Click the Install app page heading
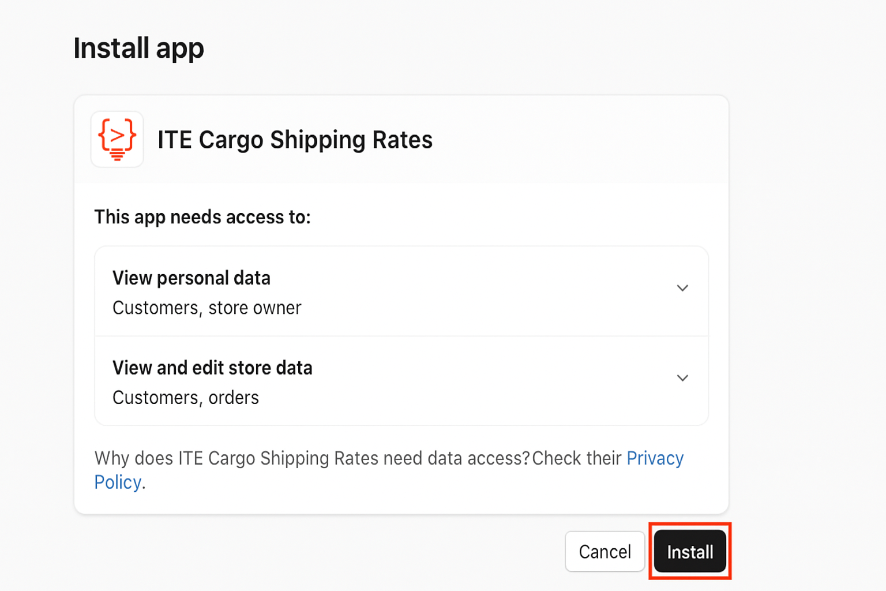Viewport: 886px width, 591px height. click(x=138, y=48)
